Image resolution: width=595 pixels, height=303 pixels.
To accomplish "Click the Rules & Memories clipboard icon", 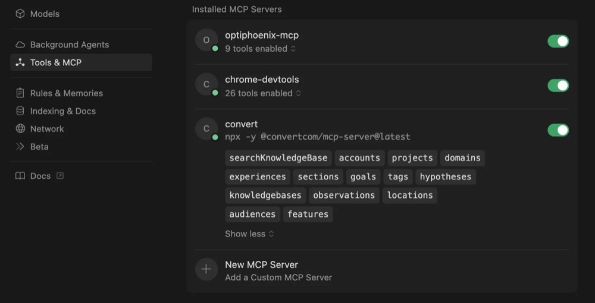I will click(20, 93).
